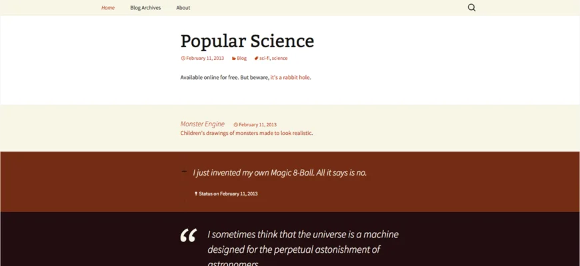Image resolution: width=580 pixels, height=266 pixels.
Task: Click the Status on February 11, 2013 link
Action: 228,194
